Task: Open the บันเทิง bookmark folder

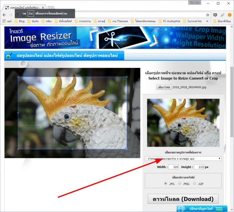Action: [x=33, y=21]
